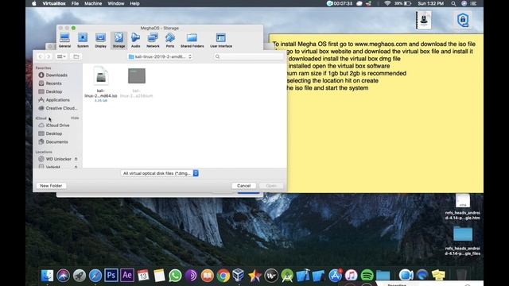Open the refs_heads_android .htm desktop file
This screenshot has height=286, width=509.
pyautogui.click(x=463, y=207)
